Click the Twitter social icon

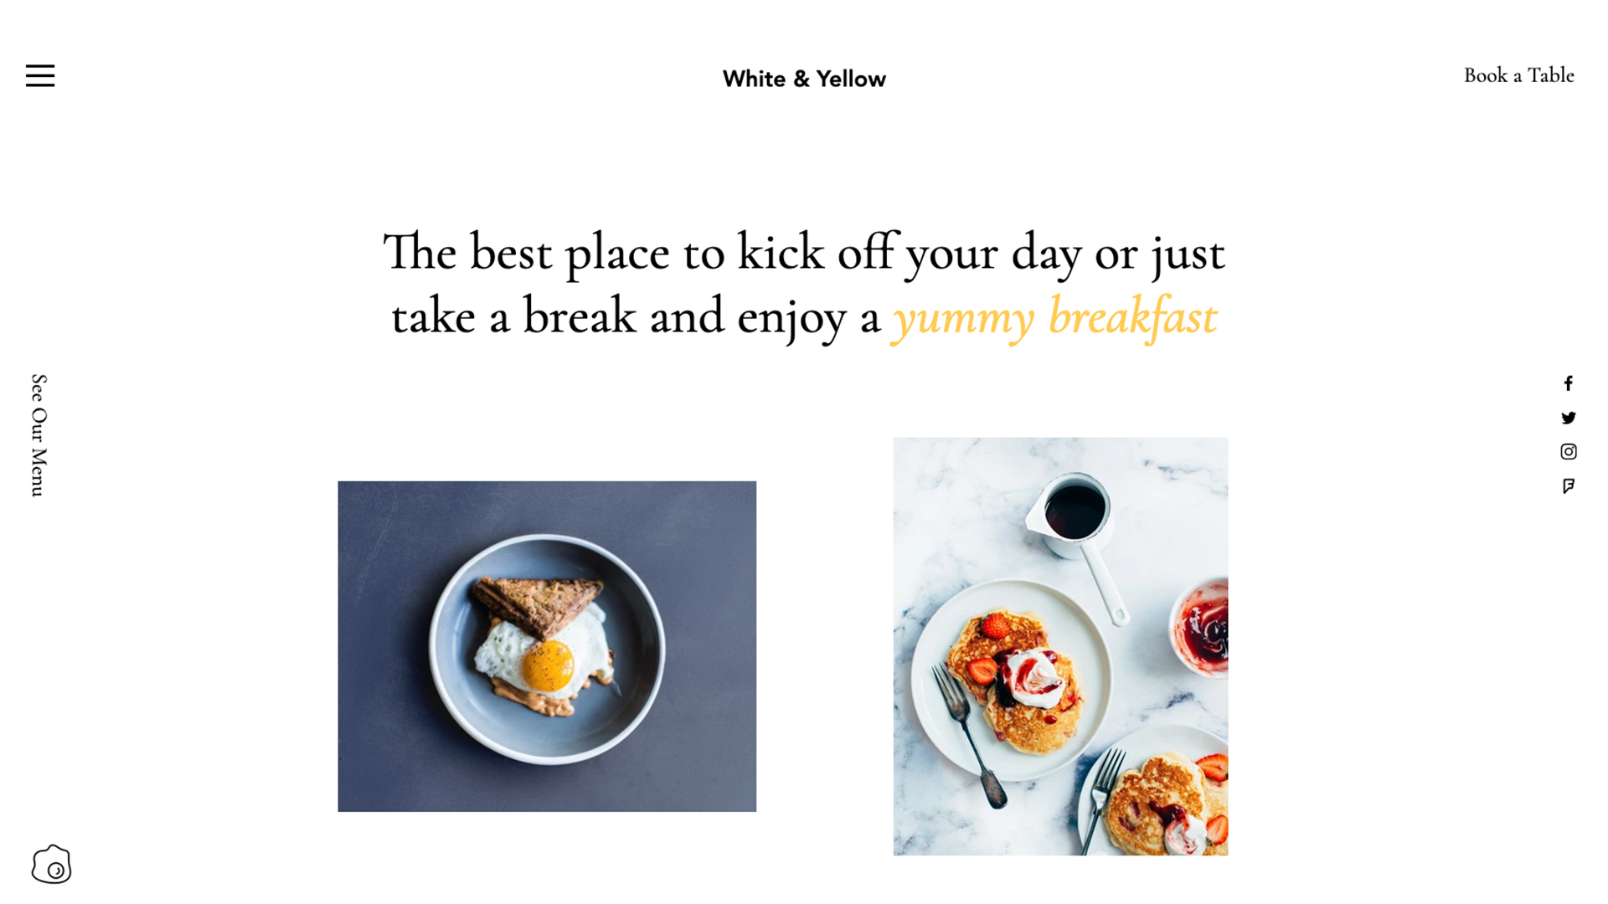(1569, 417)
